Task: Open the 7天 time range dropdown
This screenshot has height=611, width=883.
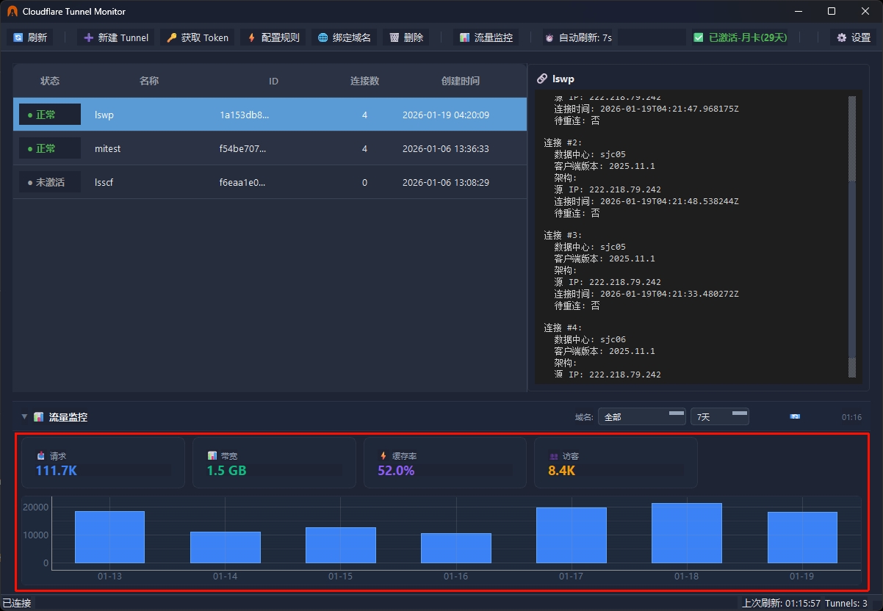Action: (x=719, y=416)
